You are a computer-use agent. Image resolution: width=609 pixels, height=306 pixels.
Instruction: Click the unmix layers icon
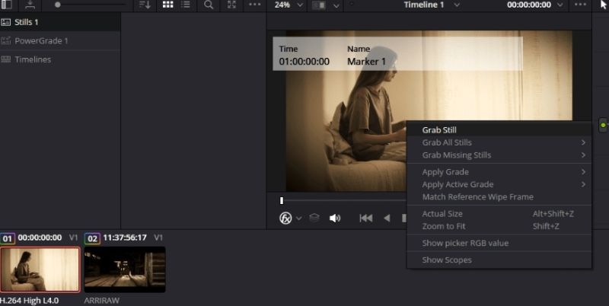tap(314, 218)
